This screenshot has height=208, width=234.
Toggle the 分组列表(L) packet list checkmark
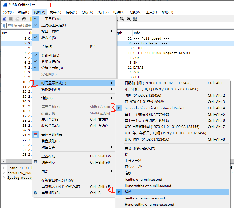tap(35, 55)
